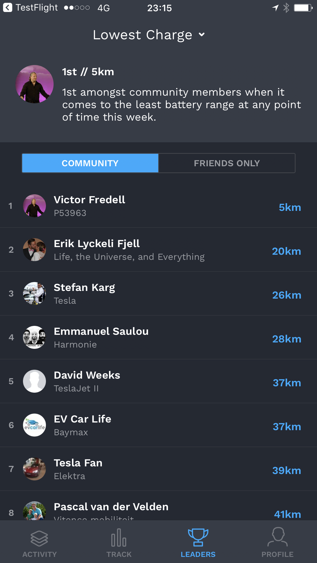Image resolution: width=317 pixels, height=563 pixels.
Task: Select the Leaders trophy icon
Action: [x=198, y=537]
